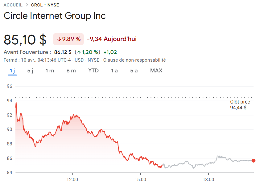Click the red down-arrow percentage badge

point(68,39)
